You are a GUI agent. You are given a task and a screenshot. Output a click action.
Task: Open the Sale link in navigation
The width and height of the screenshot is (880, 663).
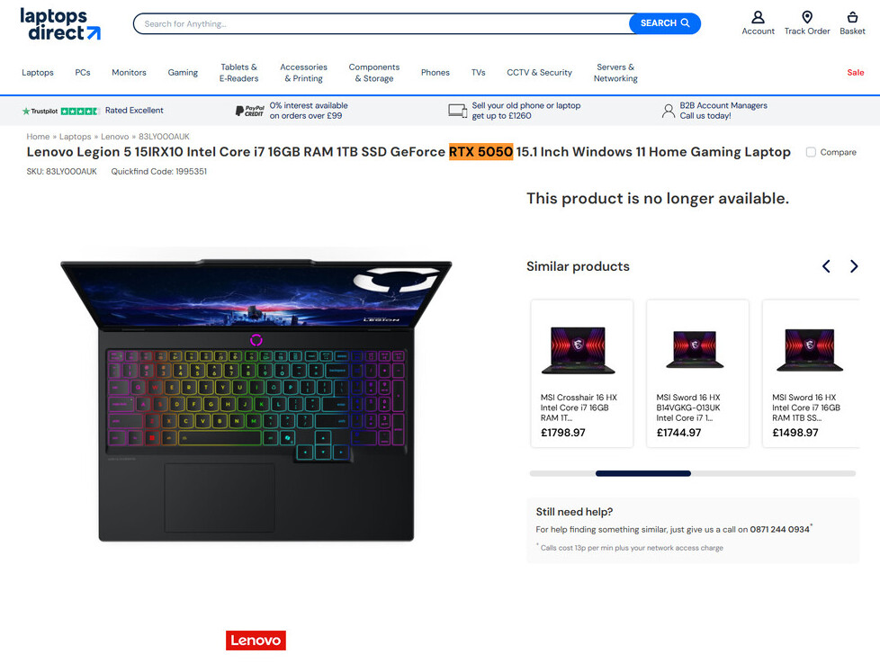pos(856,72)
